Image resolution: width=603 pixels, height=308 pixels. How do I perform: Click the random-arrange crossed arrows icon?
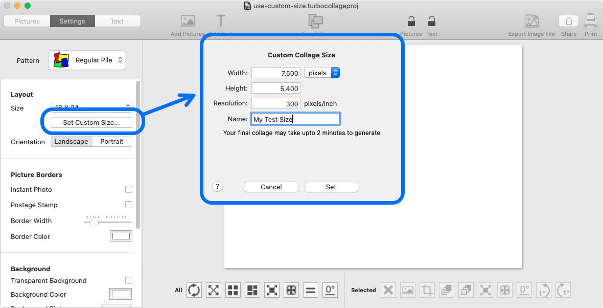coord(214,290)
